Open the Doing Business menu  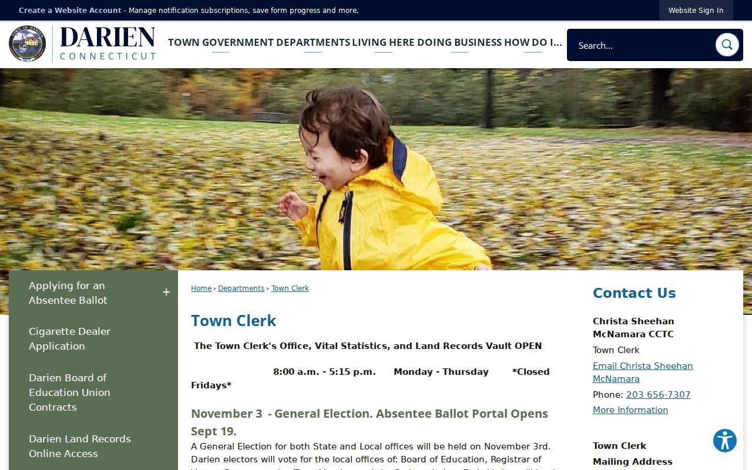(459, 42)
